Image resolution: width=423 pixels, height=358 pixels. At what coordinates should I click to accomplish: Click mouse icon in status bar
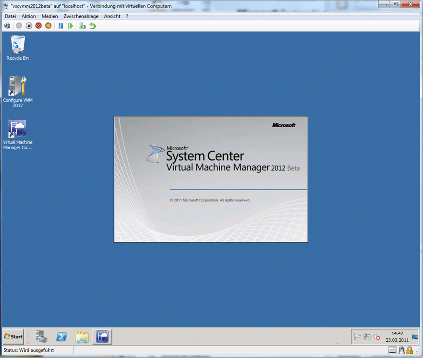(402, 351)
